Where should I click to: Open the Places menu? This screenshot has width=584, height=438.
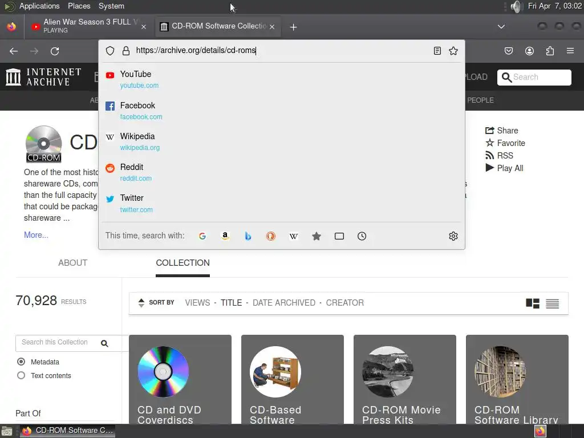click(79, 6)
